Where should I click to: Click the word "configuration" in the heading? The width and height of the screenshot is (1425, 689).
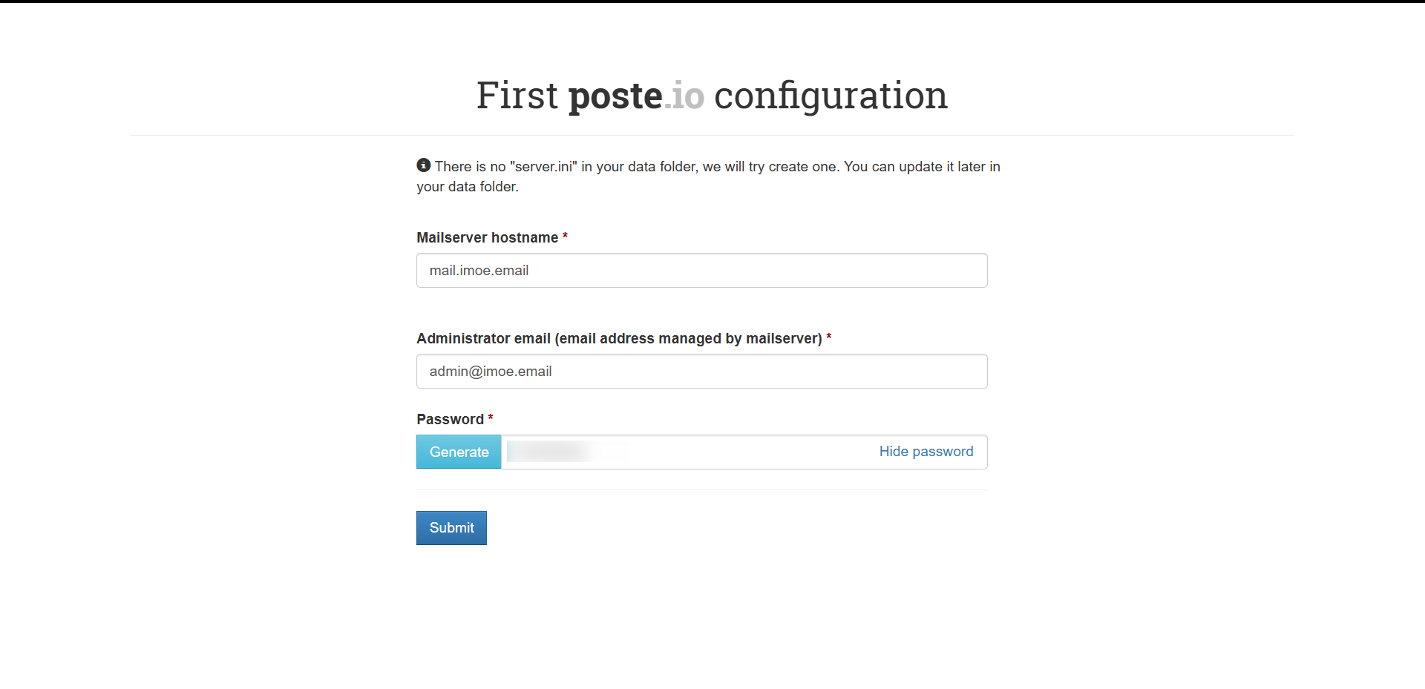coord(831,96)
